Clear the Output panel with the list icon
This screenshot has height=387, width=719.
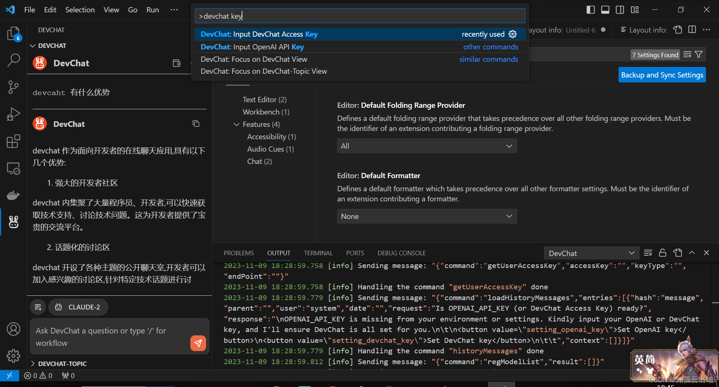click(648, 253)
